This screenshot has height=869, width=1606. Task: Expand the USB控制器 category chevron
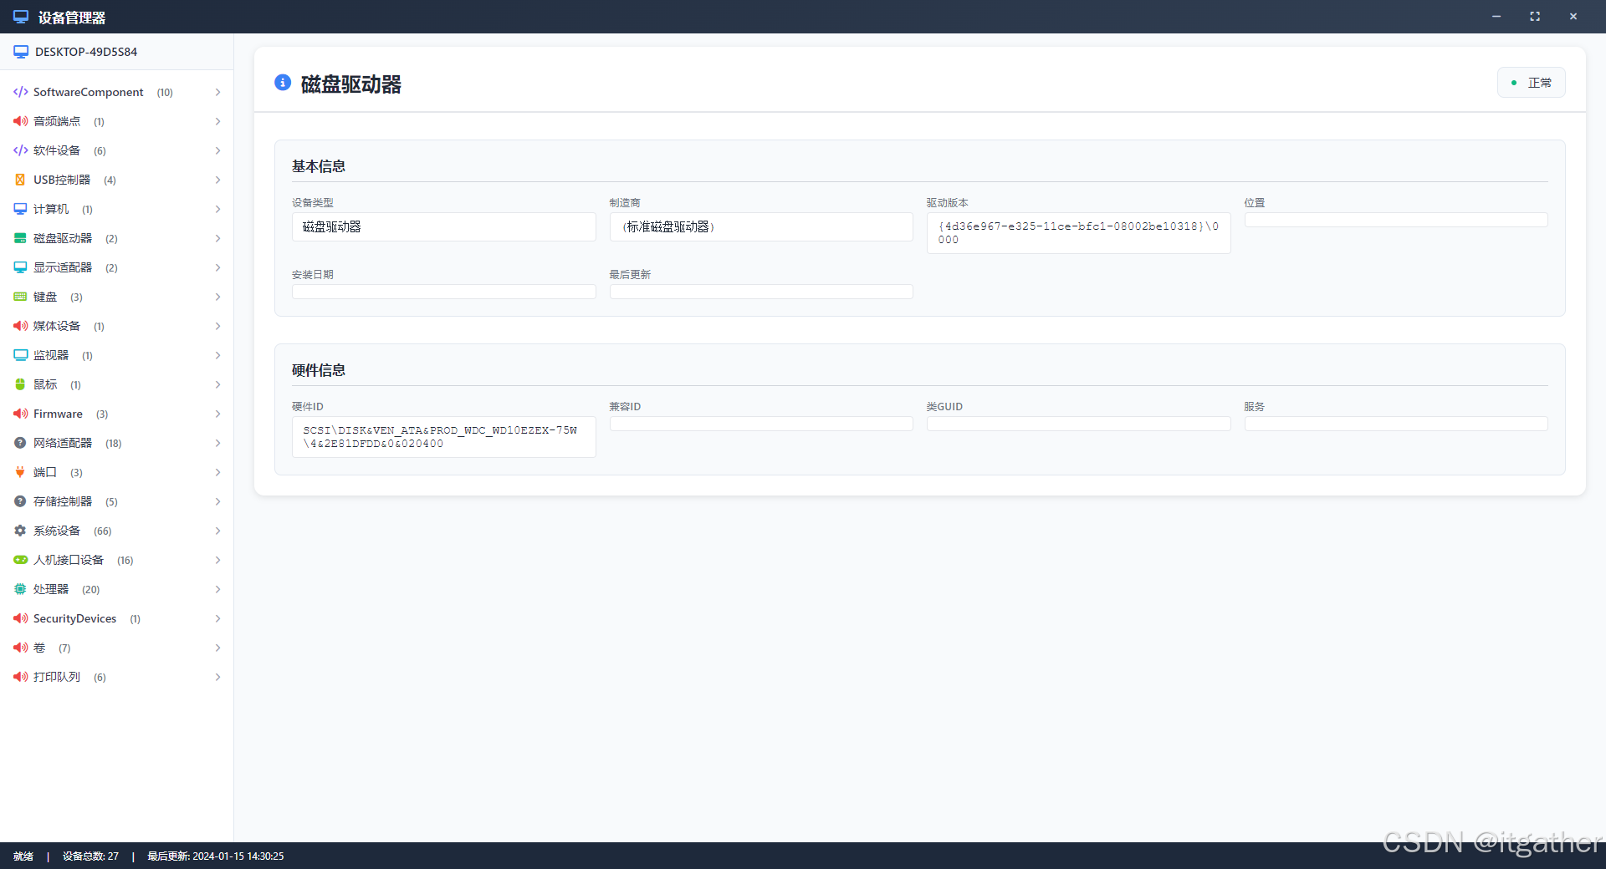tap(217, 180)
